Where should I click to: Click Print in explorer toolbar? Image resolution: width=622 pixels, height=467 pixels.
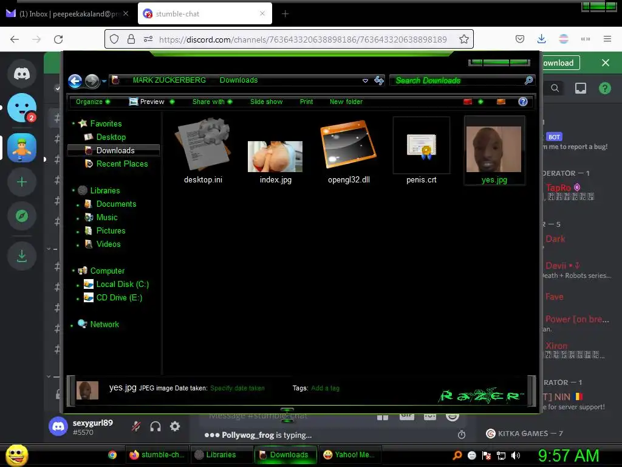tap(306, 102)
